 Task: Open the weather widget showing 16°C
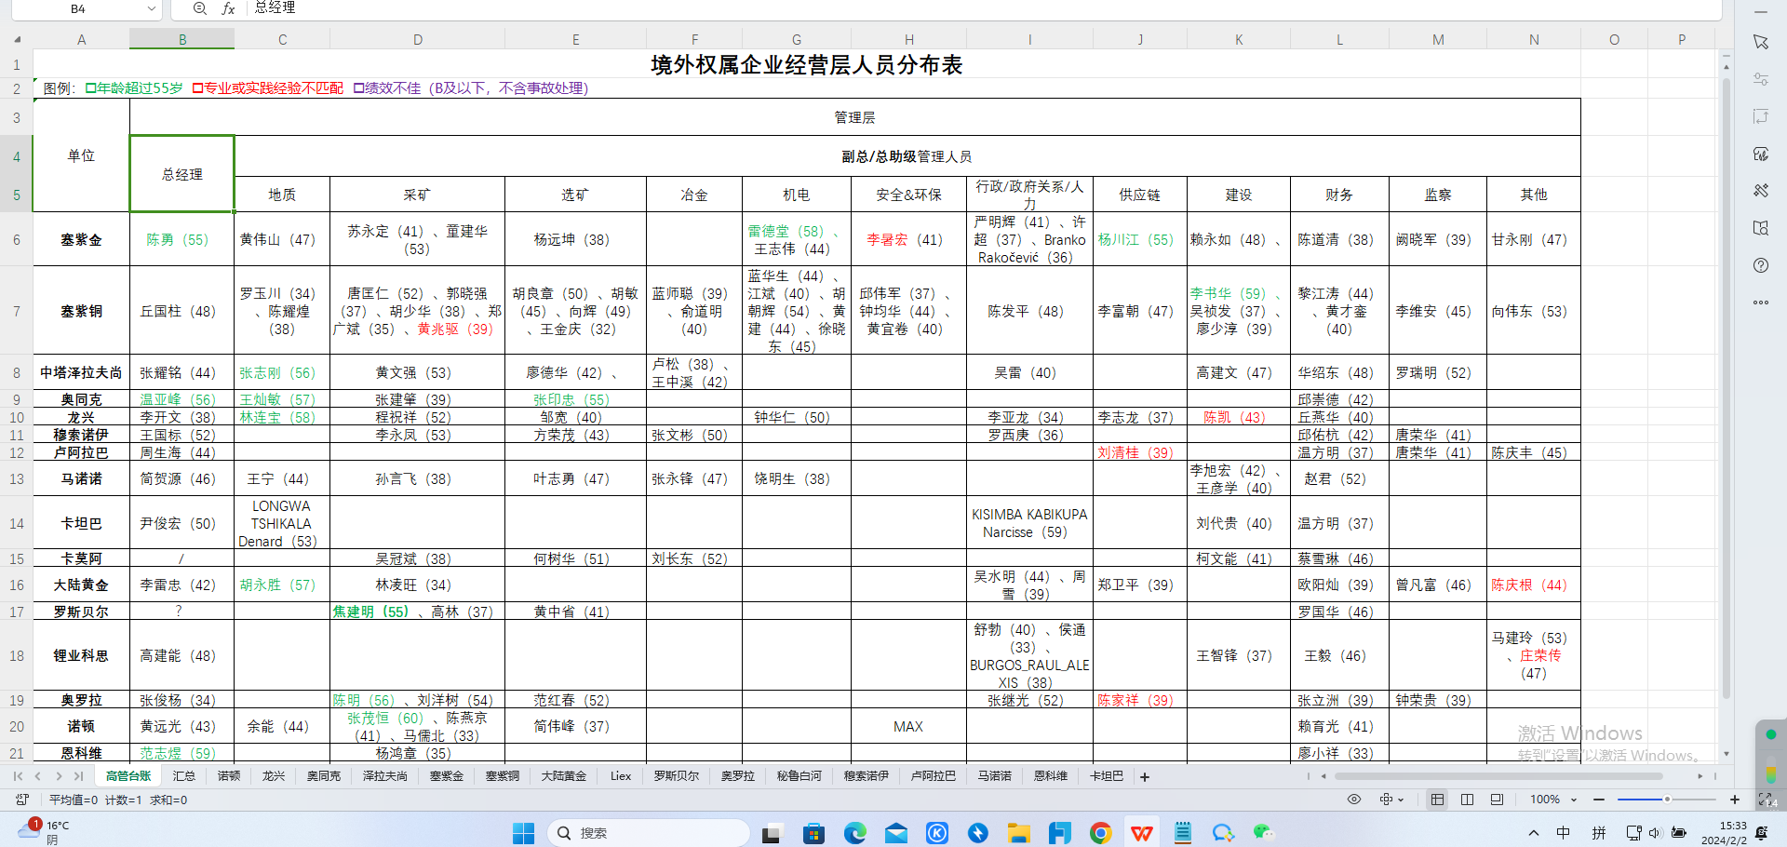(x=45, y=832)
